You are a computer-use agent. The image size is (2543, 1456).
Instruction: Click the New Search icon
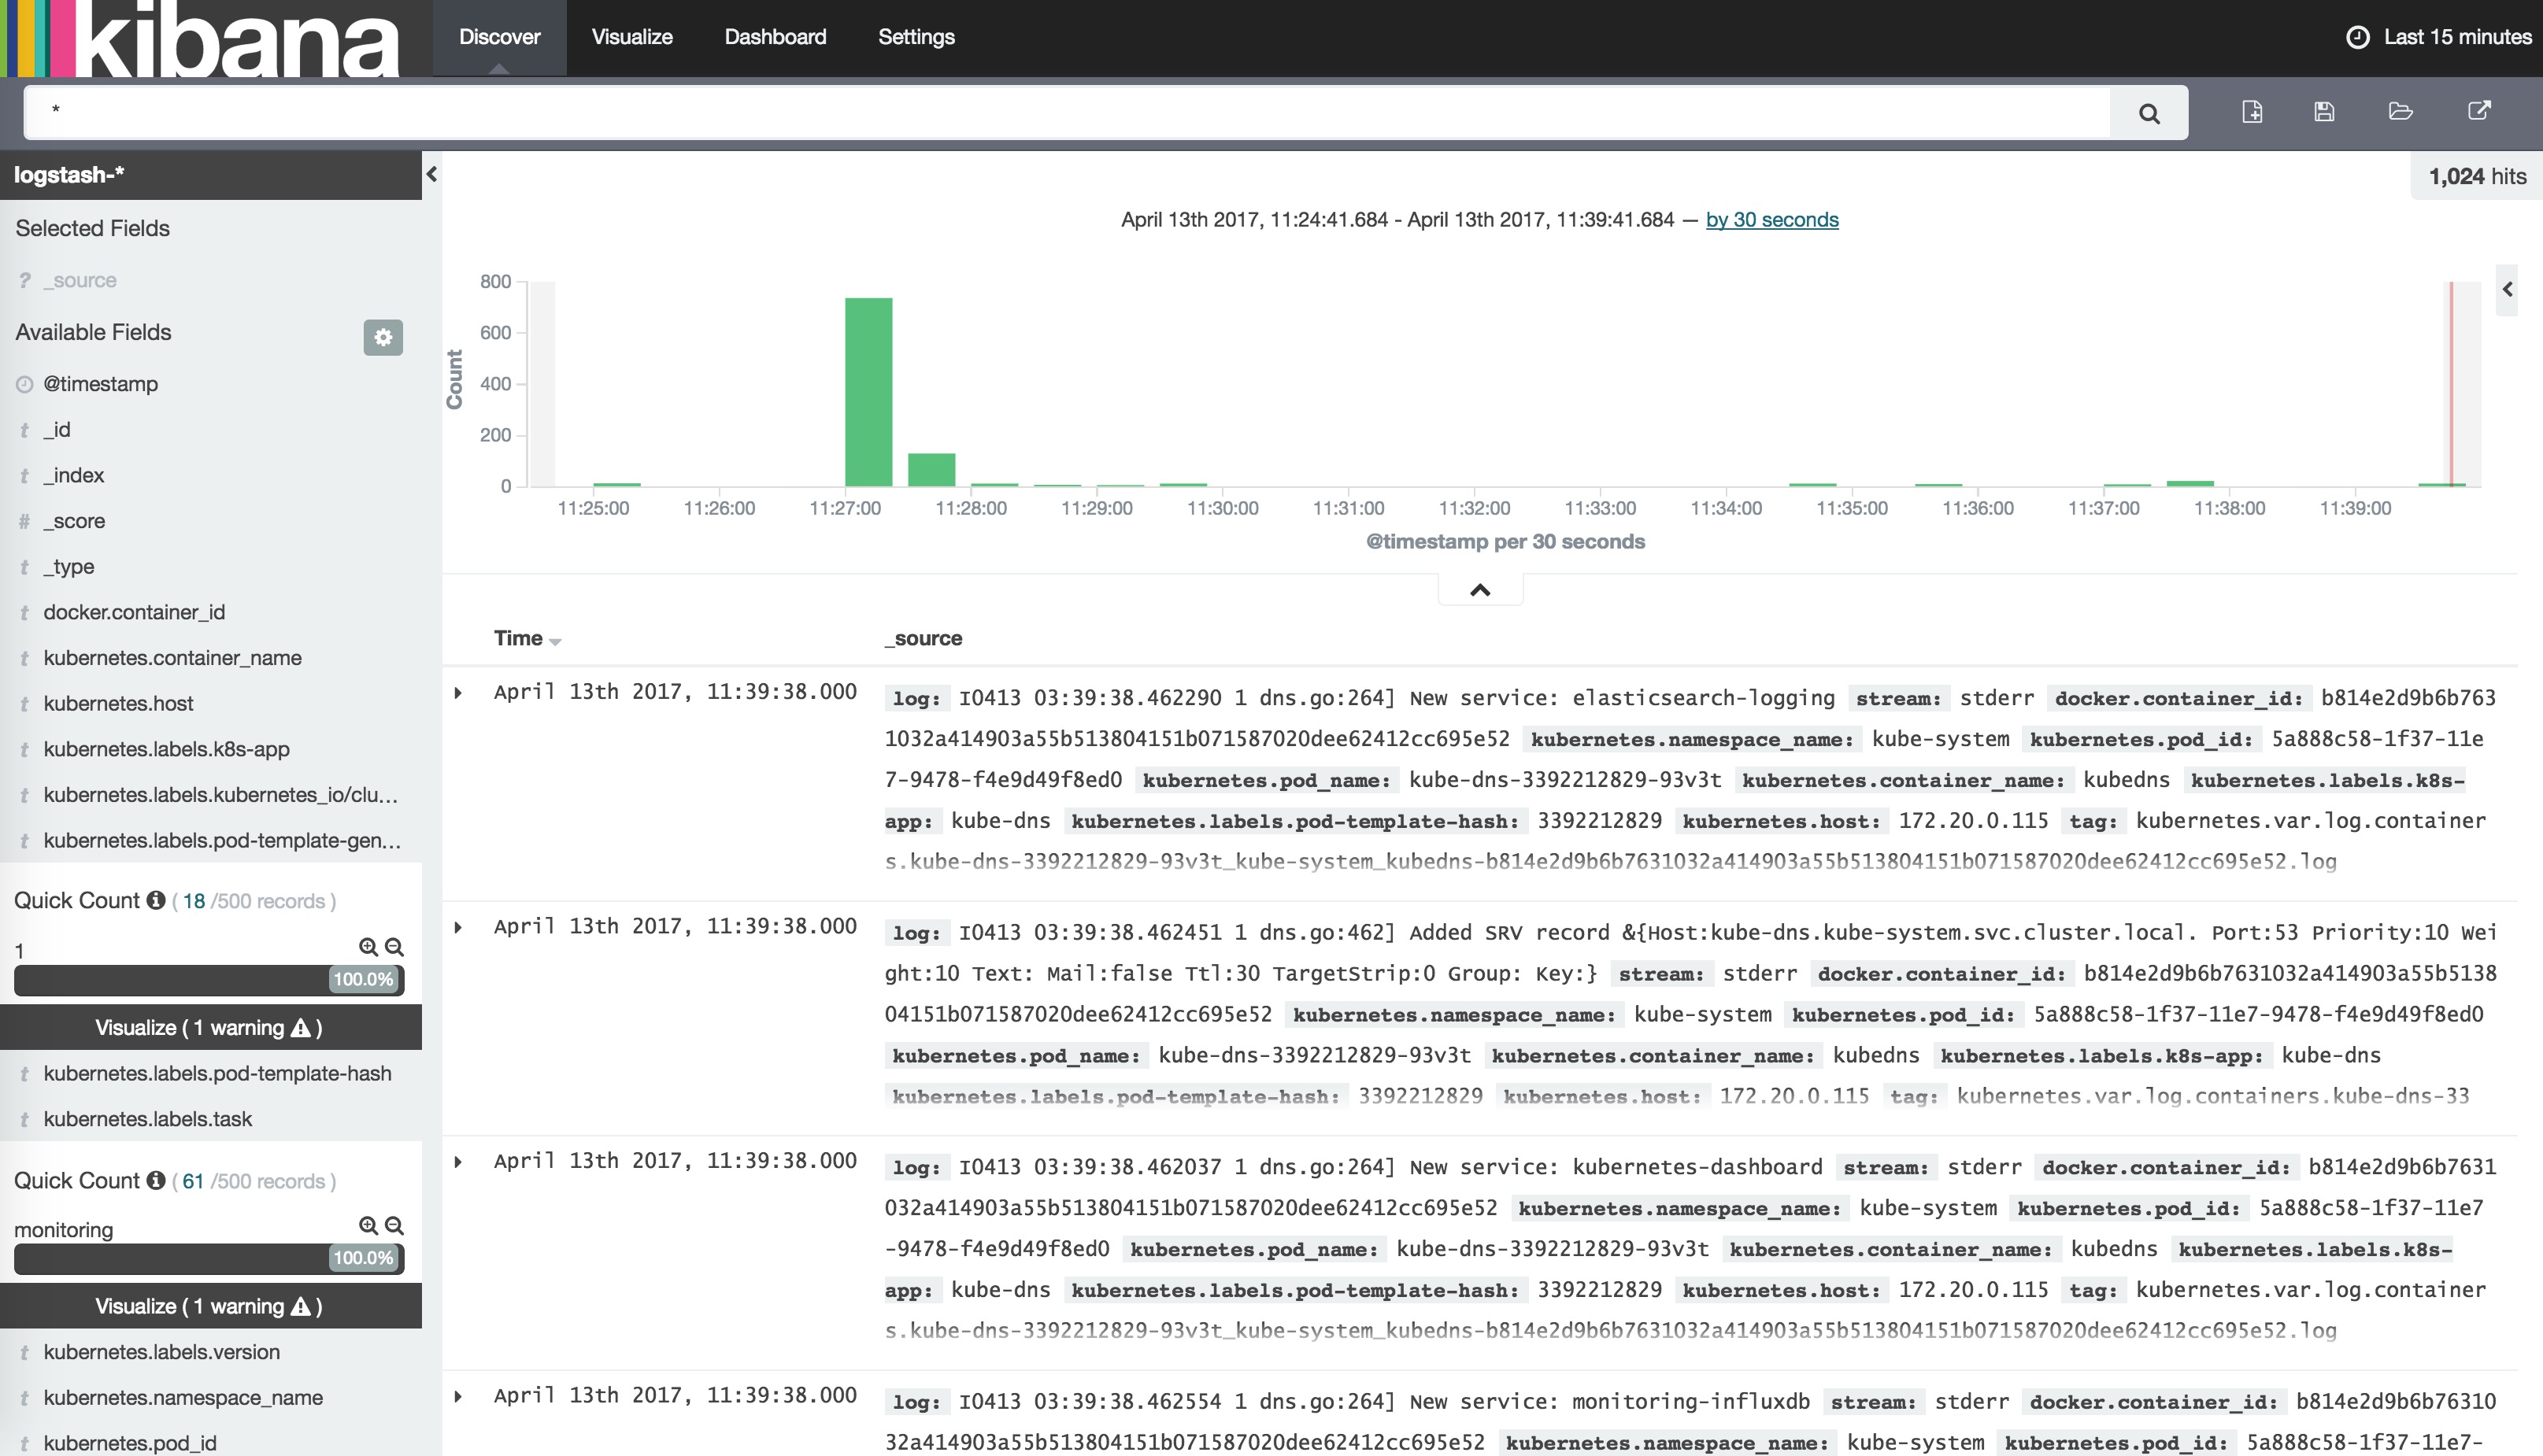2252,111
